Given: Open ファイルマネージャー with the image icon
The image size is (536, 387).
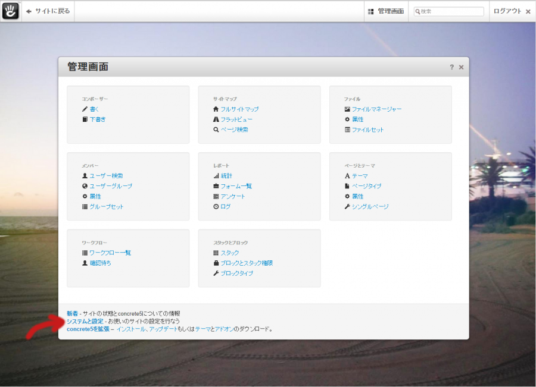Looking at the screenshot, I should pyautogui.click(x=347, y=109).
